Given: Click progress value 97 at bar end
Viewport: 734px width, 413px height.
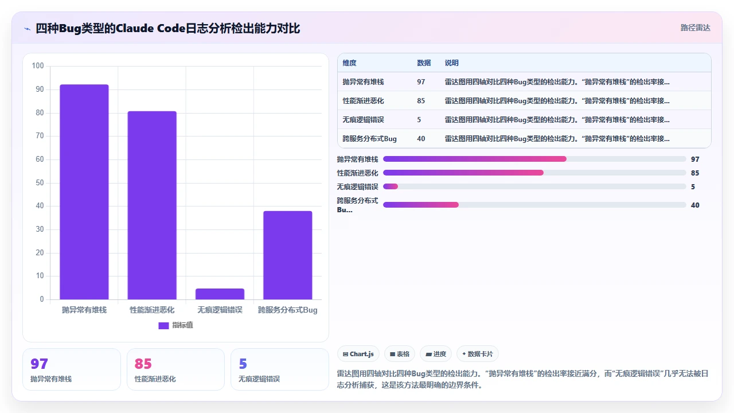Looking at the screenshot, I should (695, 159).
